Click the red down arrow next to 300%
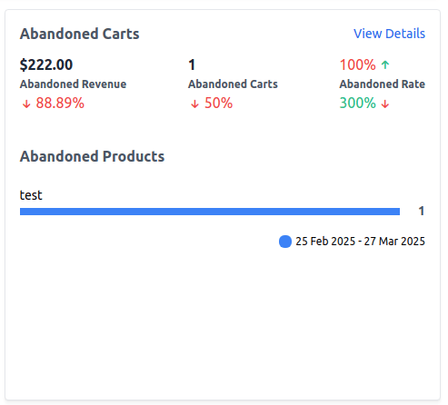Image resolution: width=448 pixels, height=405 pixels. tap(385, 104)
